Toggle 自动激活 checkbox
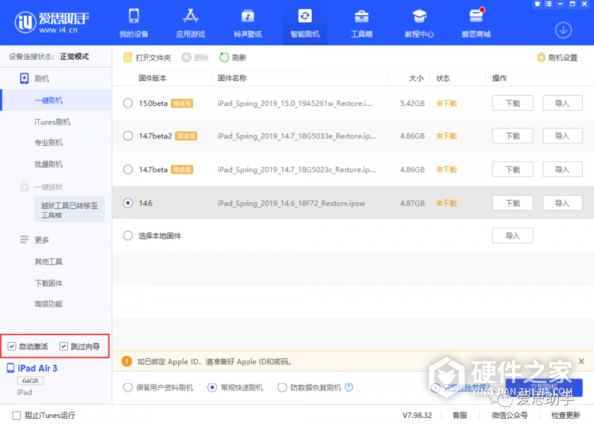The image size is (594, 425). point(12,346)
